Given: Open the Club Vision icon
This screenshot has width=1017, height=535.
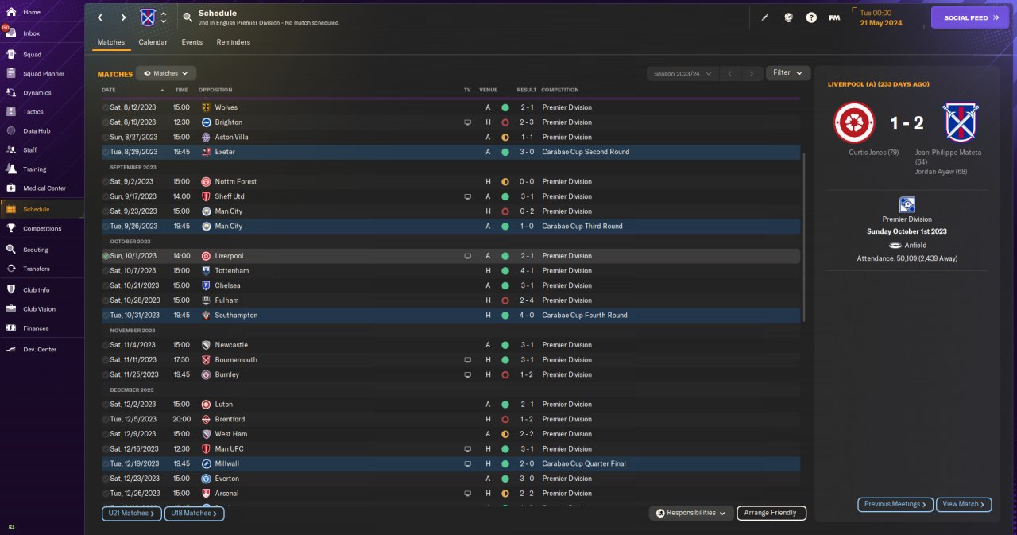Looking at the screenshot, I should coord(11,309).
